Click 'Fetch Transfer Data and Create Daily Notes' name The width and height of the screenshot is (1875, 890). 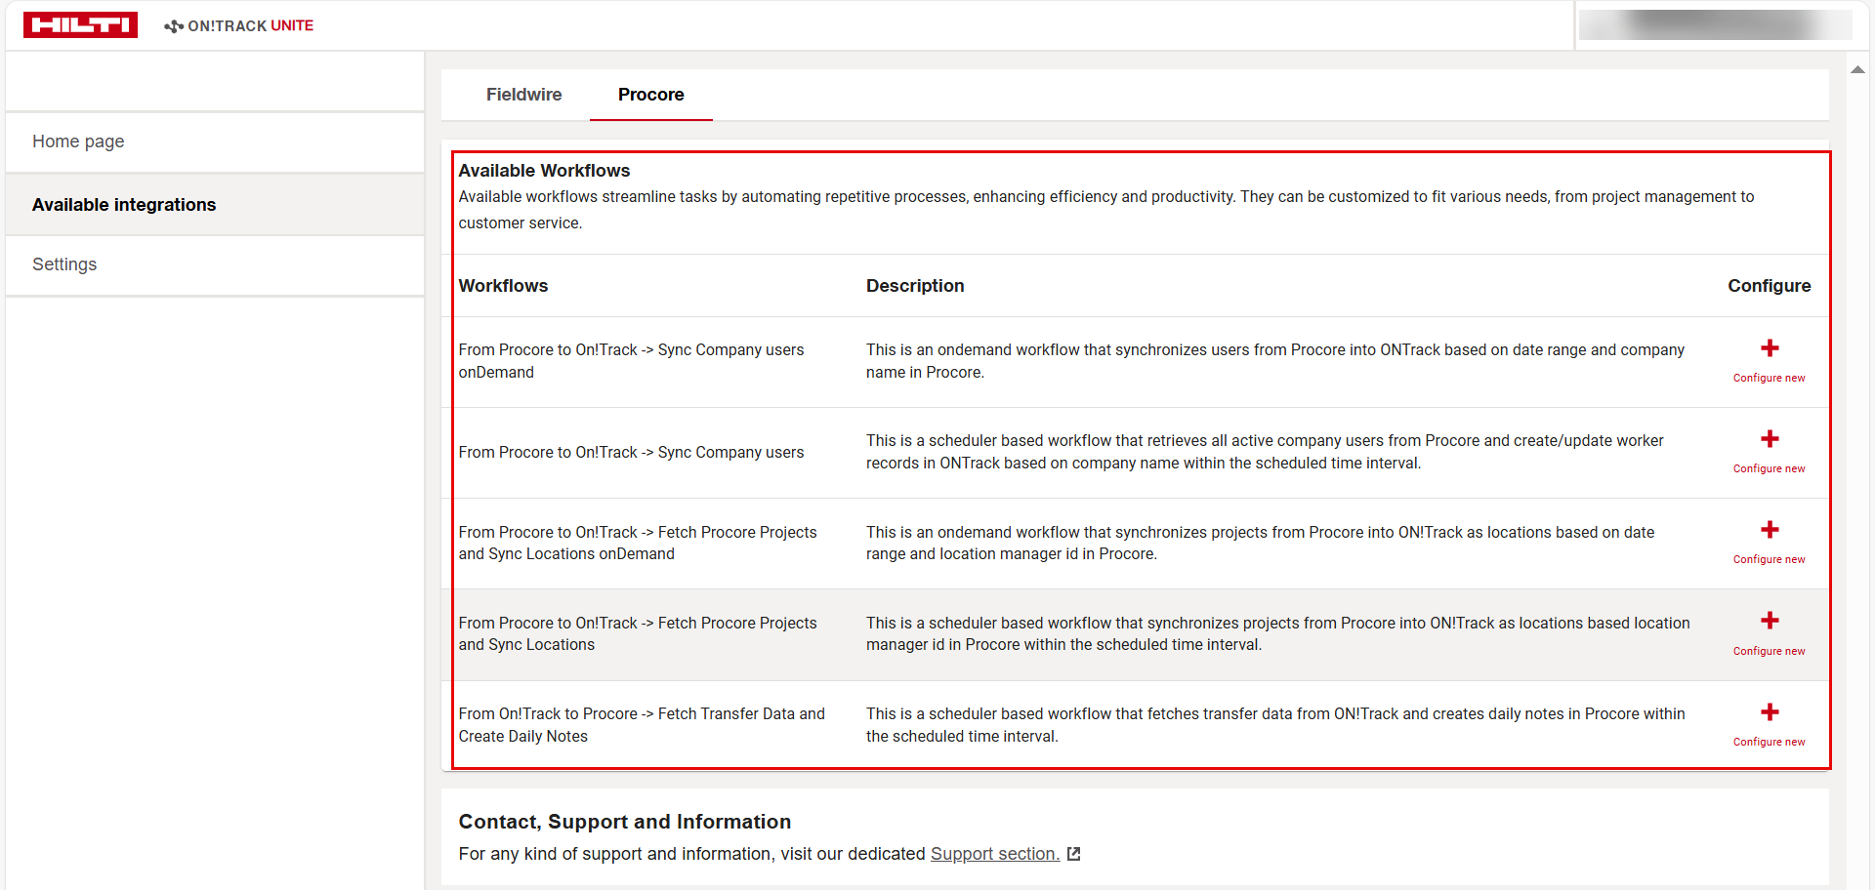point(642,725)
